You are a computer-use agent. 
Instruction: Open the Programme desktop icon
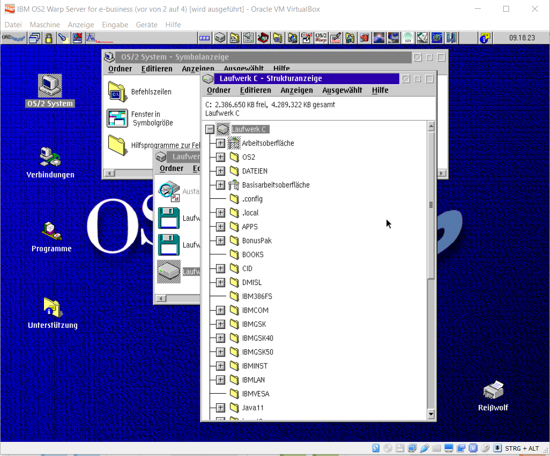coord(52,237)
